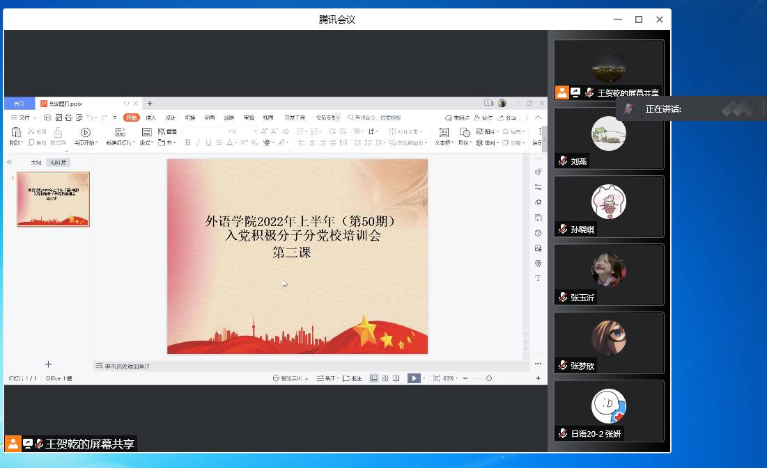Click the 协作 Collaborate button
The height and width of the screenshot is (468, 767).
pos(483,118)
